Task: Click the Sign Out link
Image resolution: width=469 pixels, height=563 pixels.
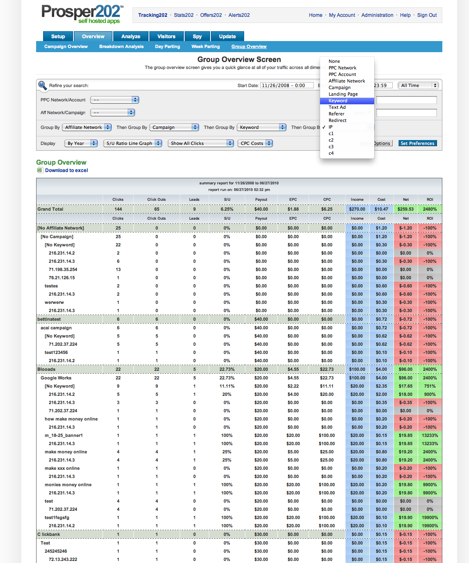Action: pyautogui.click(x=427, y=15)
